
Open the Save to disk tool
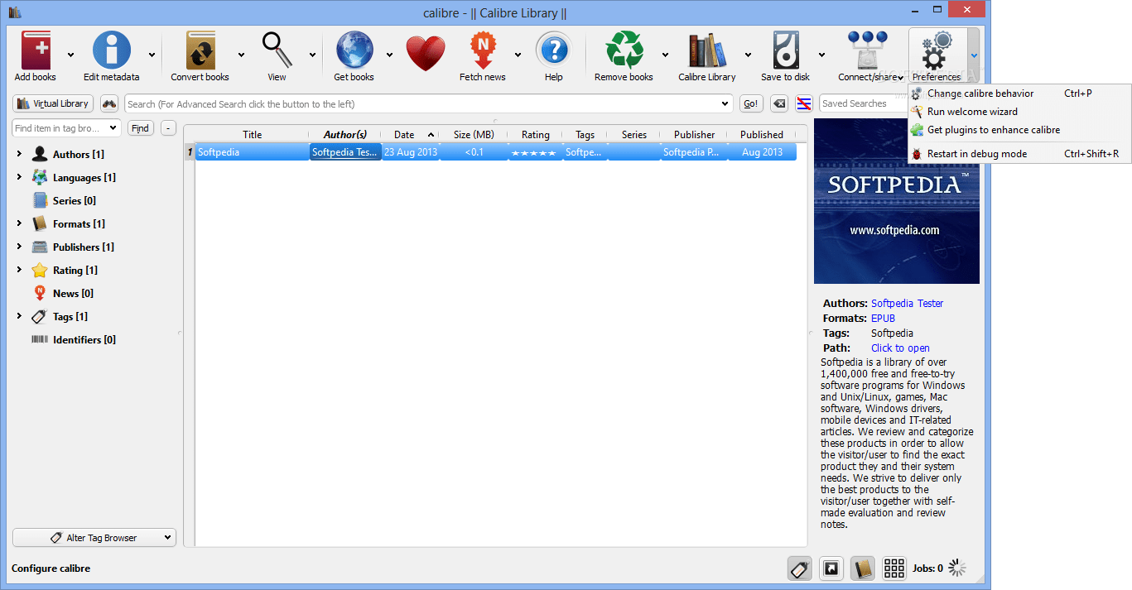pyautogui.click(x=784, y=50)
